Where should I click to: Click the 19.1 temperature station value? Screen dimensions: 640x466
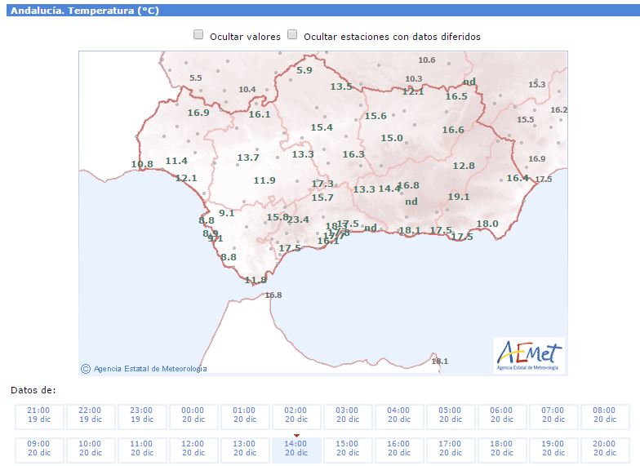tap(459, 197)
